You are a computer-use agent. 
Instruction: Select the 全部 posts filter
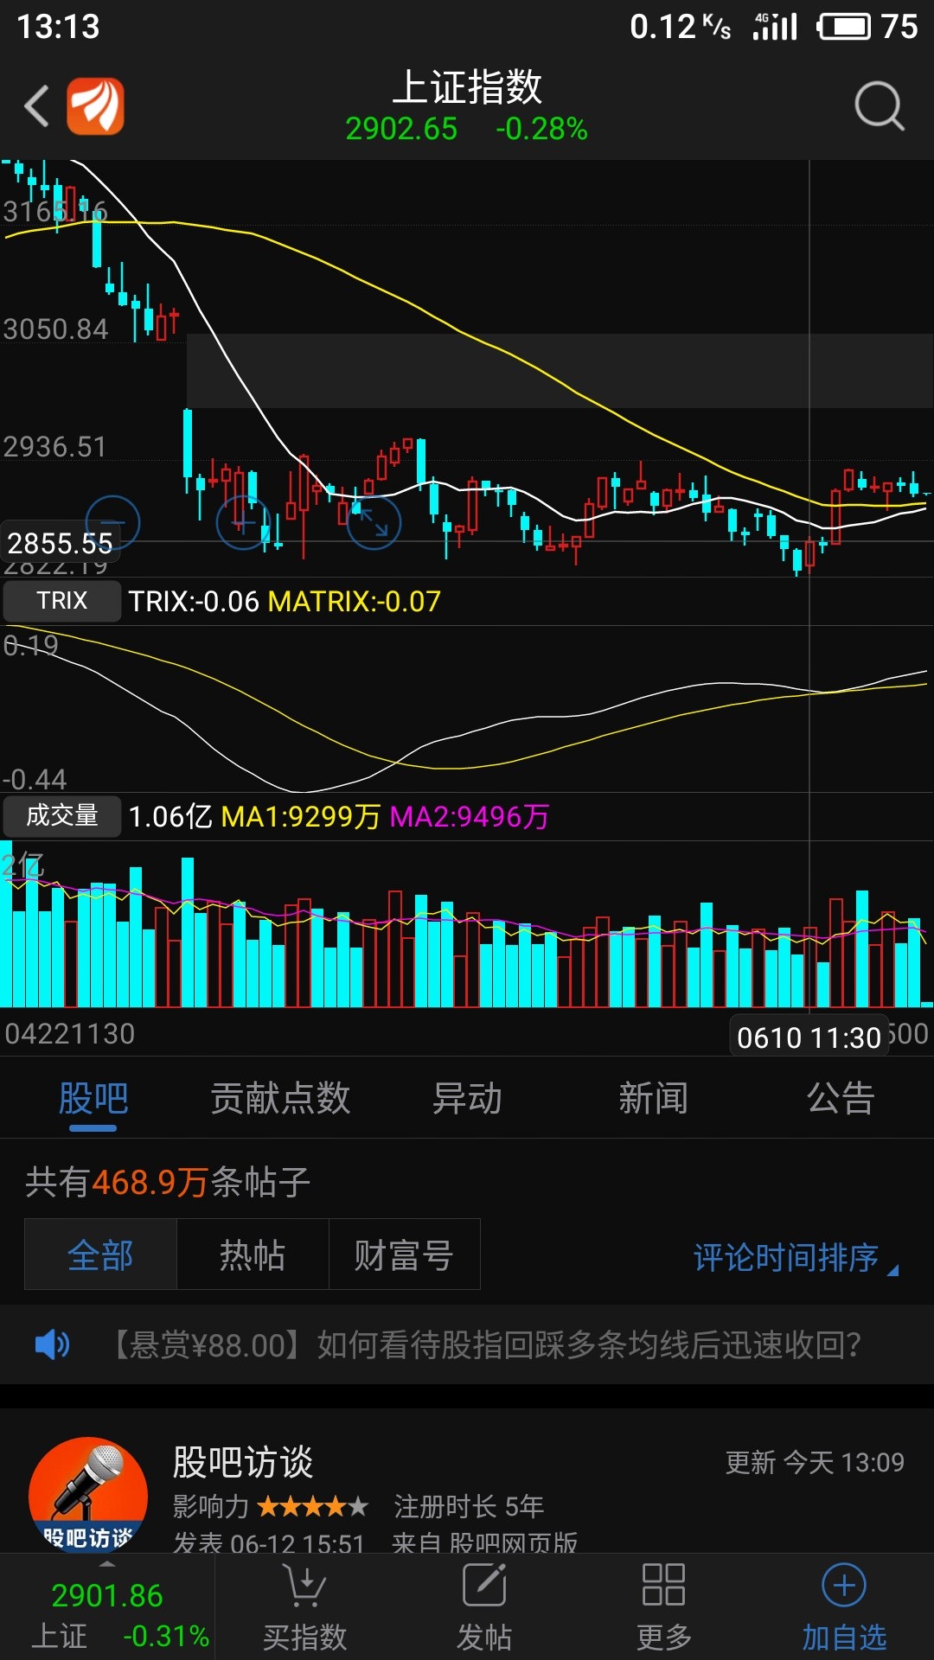point(100,1255)
